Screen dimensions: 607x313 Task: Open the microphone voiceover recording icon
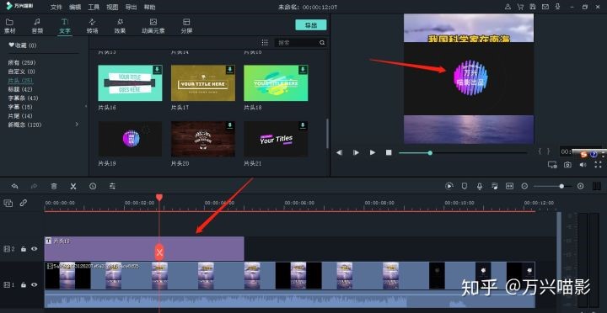click(479, 186)
